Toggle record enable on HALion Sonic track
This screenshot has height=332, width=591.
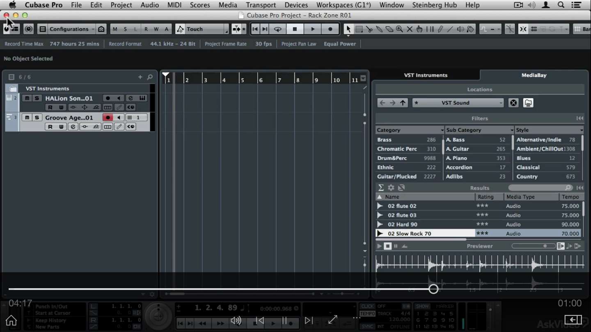pyautogui.click(x=108, y=98)
